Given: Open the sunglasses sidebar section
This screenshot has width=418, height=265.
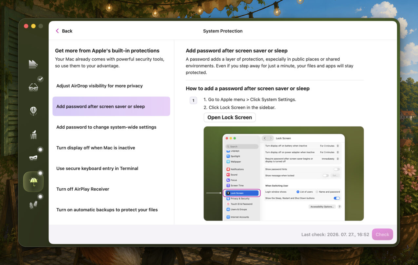Looking at the screenshot, I should coord(33,87).
